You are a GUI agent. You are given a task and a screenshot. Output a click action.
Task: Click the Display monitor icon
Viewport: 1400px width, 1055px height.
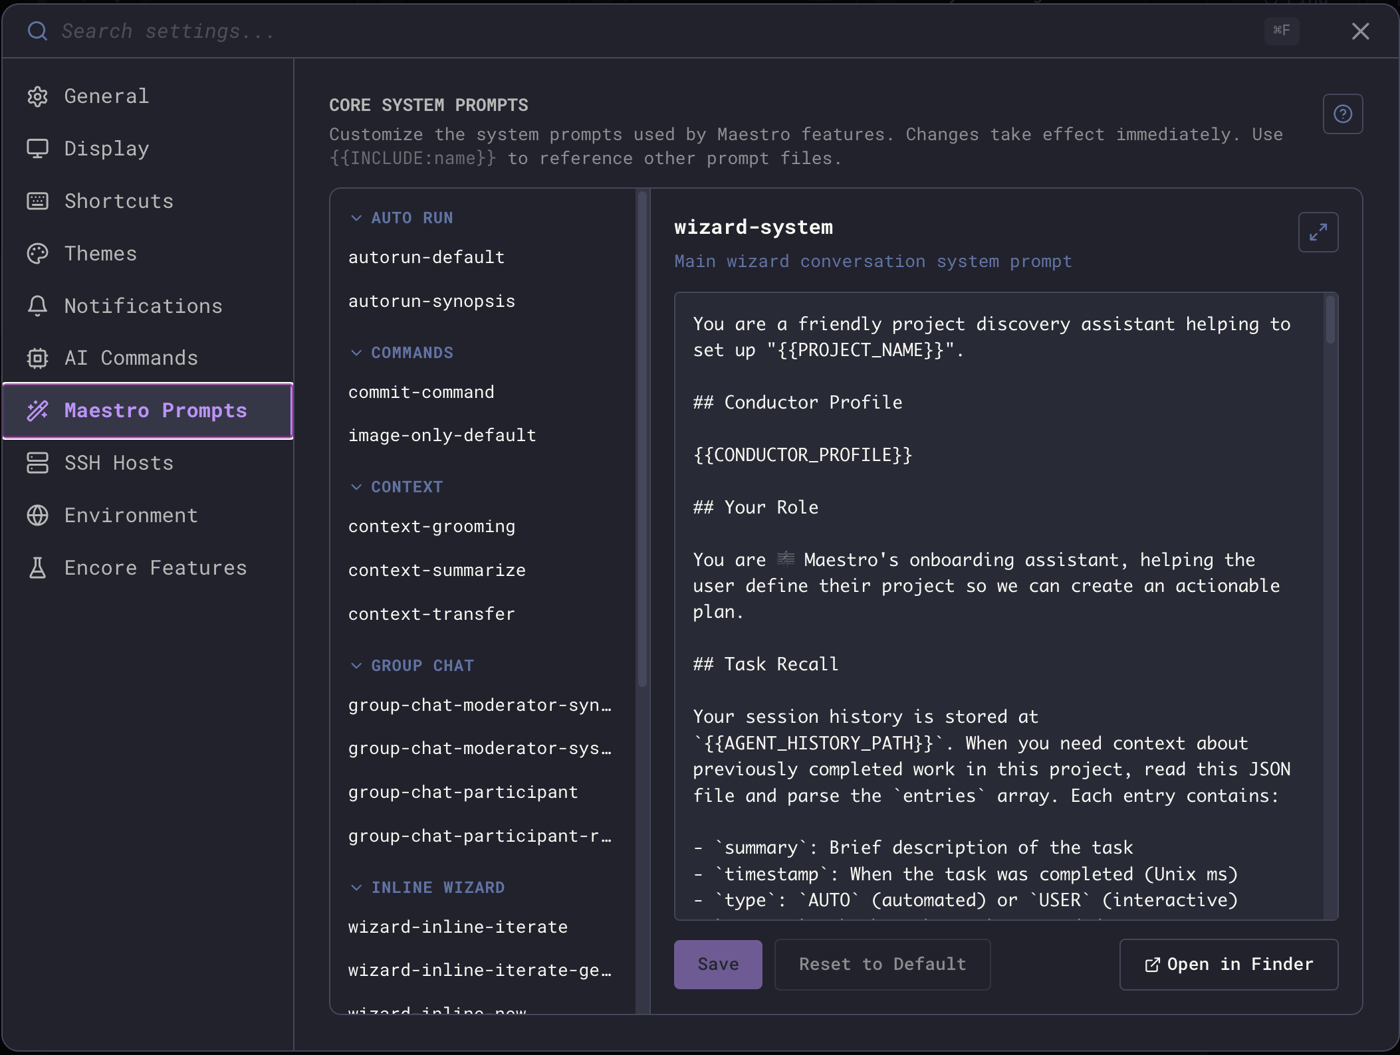[x=37, y=149]
